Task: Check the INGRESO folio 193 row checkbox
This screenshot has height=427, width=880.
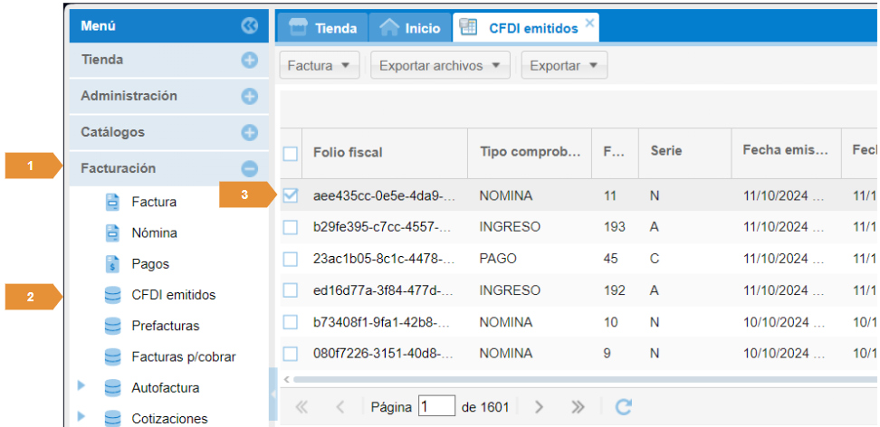Action: pyautogui.click(x=291, y=226)
